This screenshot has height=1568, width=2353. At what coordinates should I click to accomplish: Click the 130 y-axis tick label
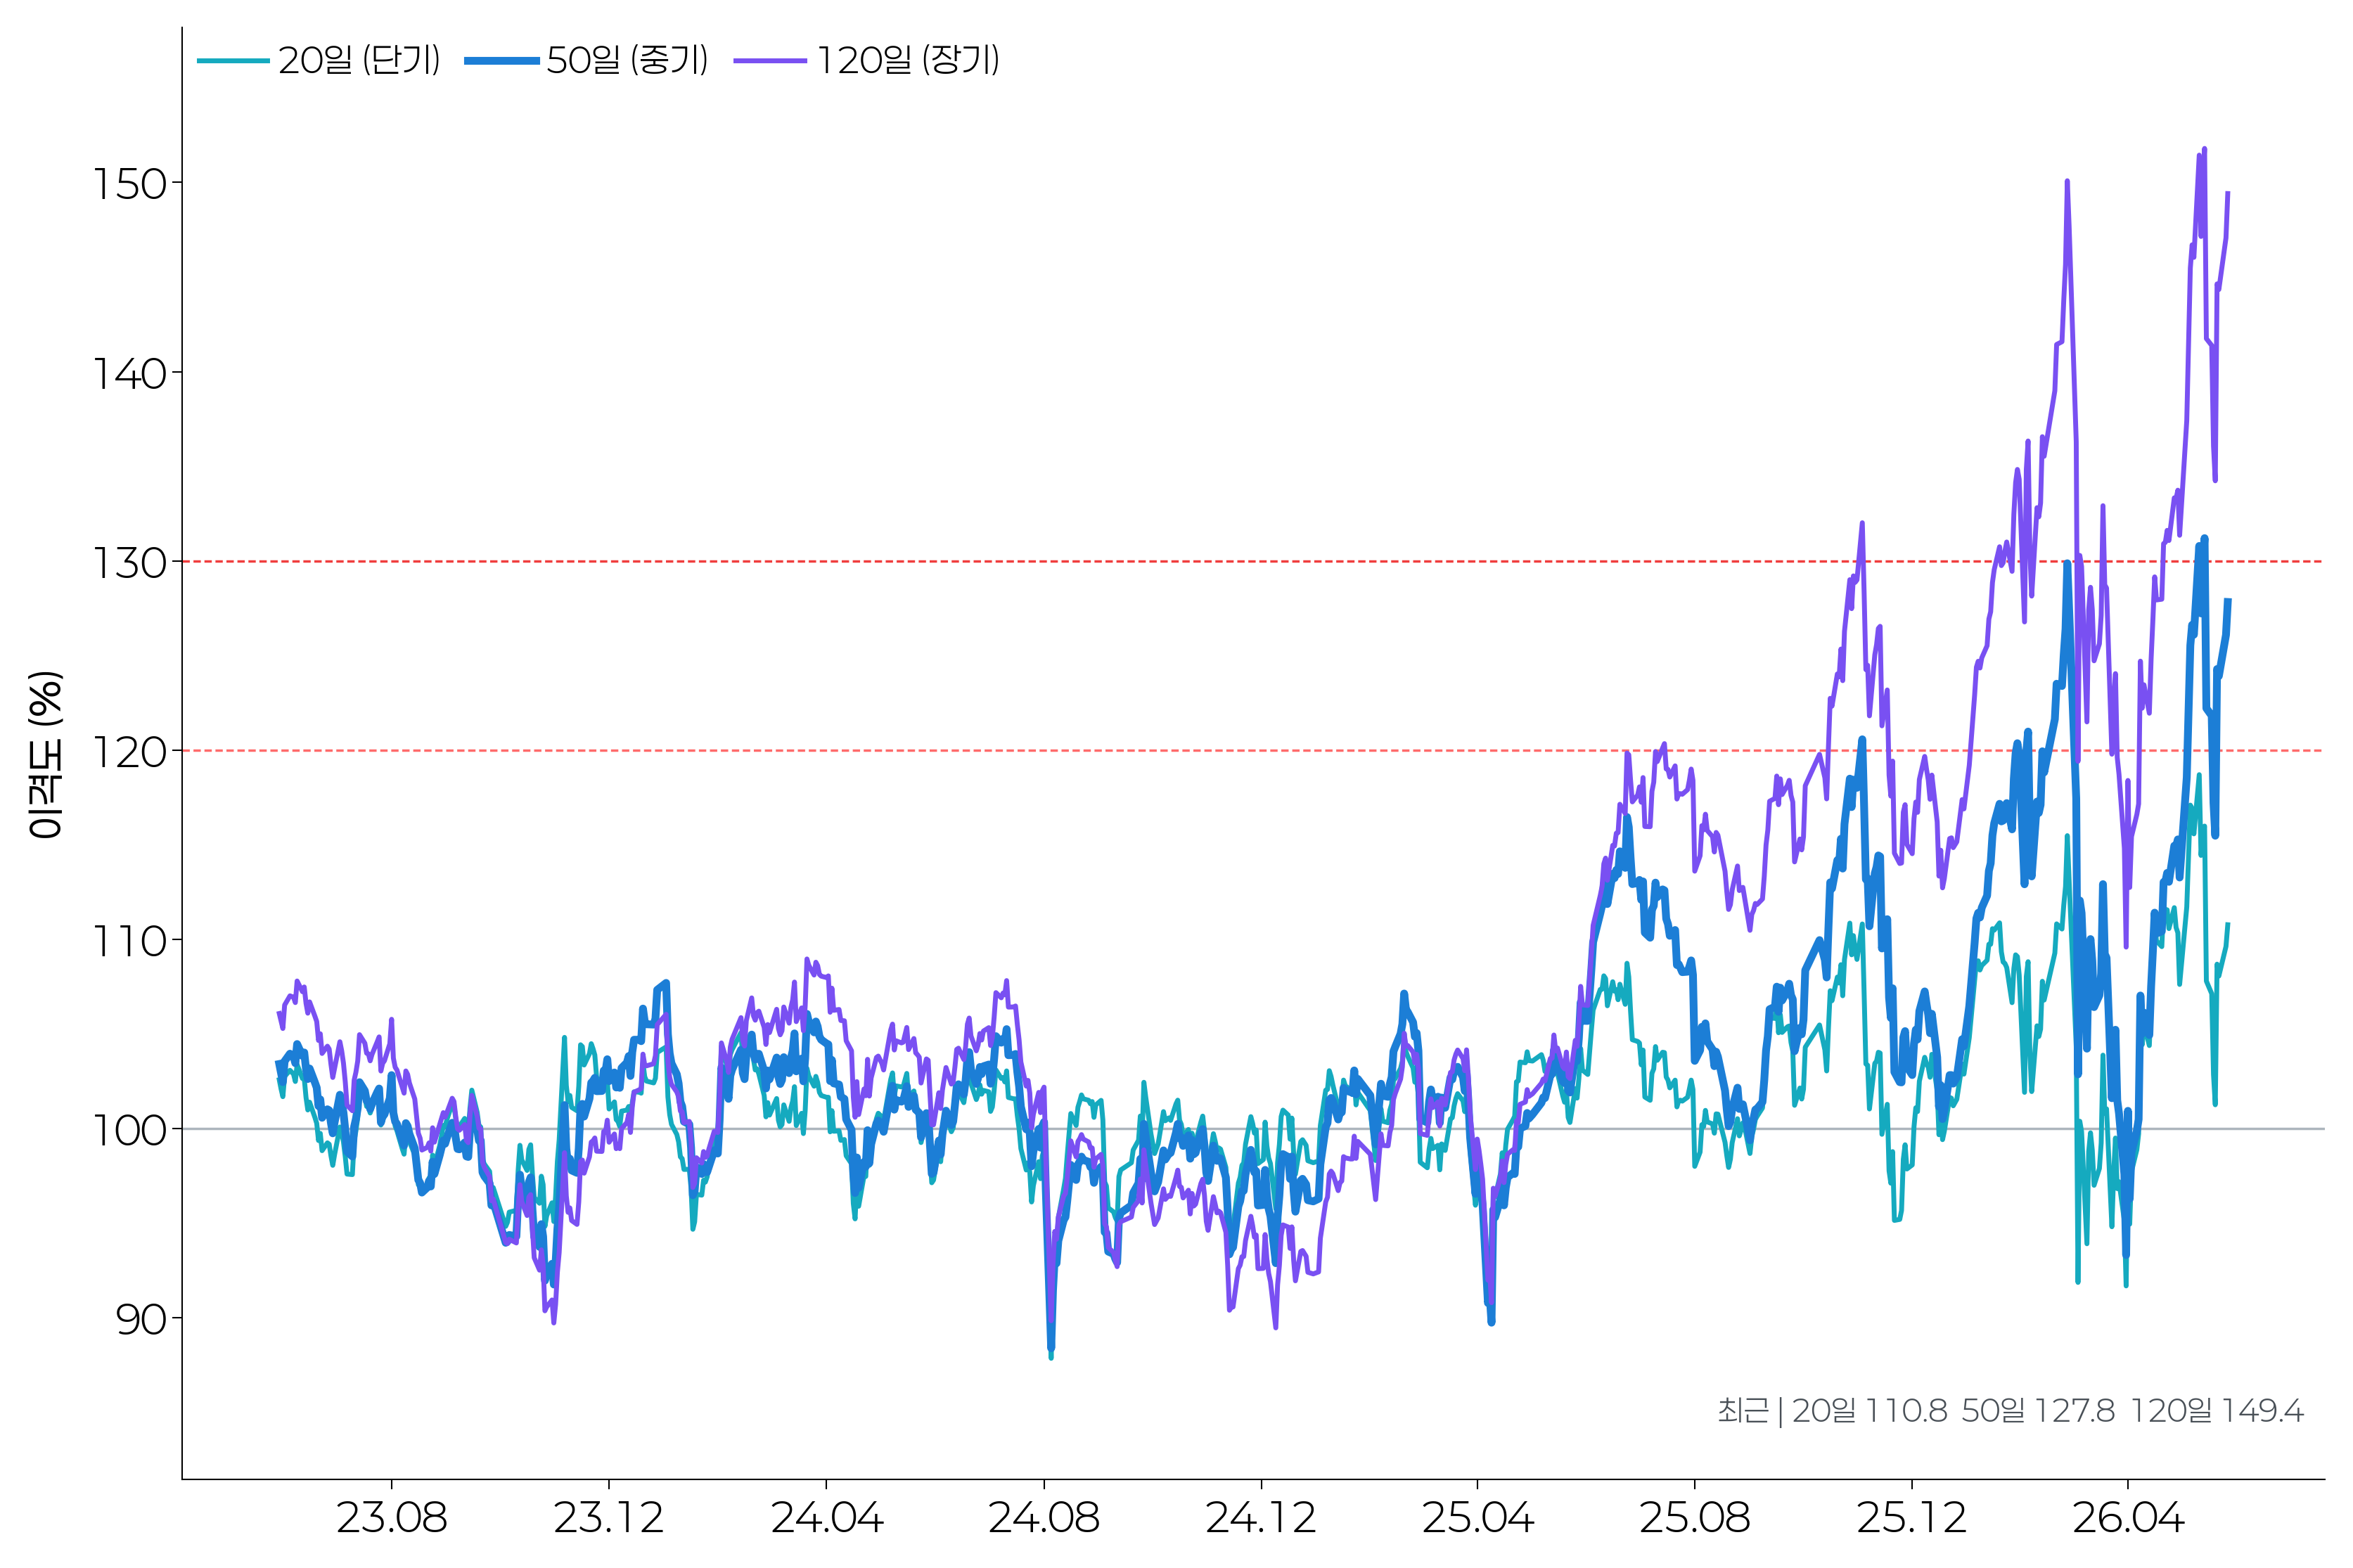(129, 563)
